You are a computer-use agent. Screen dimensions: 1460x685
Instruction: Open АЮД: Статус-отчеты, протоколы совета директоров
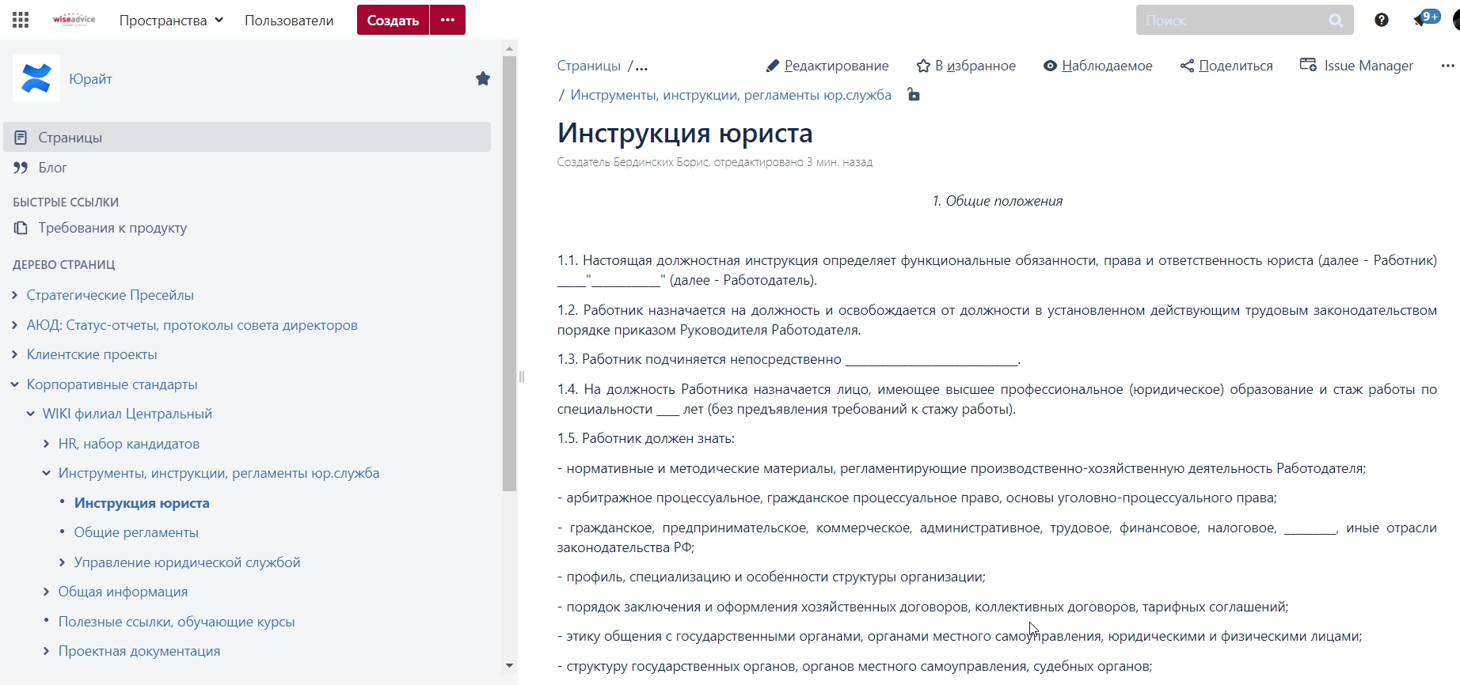(192, 325)
